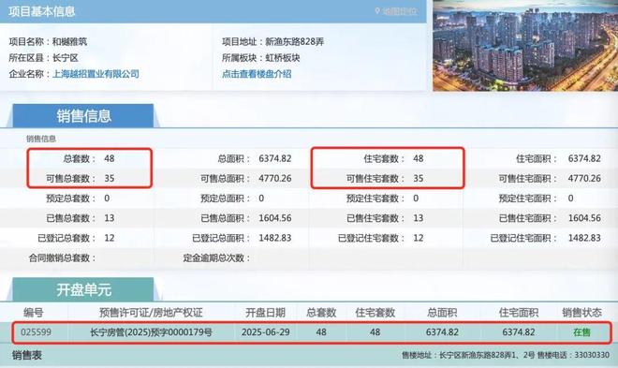The image size is (618, 368).
Task: Click the 总面积 cell 6374.82 in row 025599
Action: 442,332
